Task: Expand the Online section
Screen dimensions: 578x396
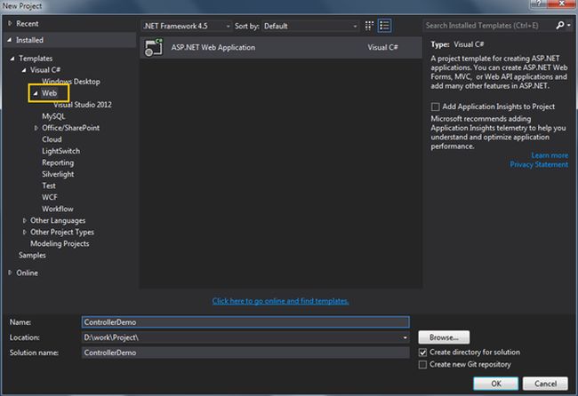Action: (x=10, y=273)
